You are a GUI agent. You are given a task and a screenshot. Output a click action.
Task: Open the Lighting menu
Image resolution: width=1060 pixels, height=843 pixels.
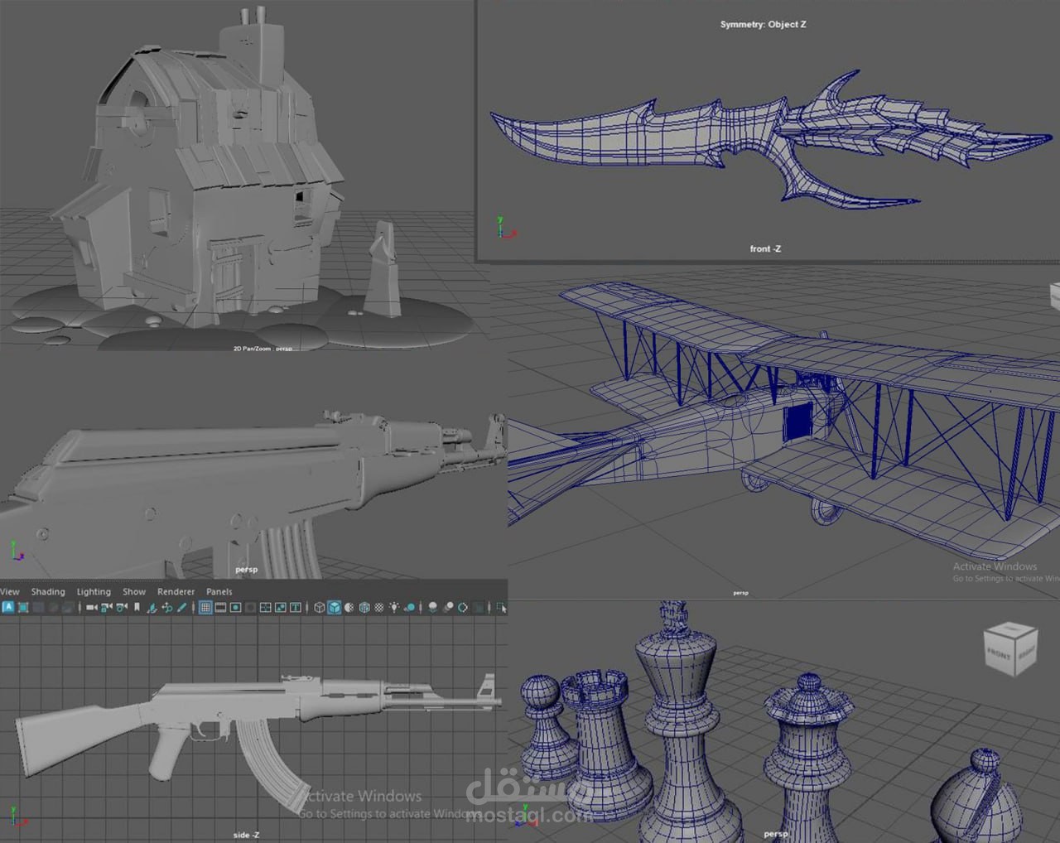coord(94,591)
